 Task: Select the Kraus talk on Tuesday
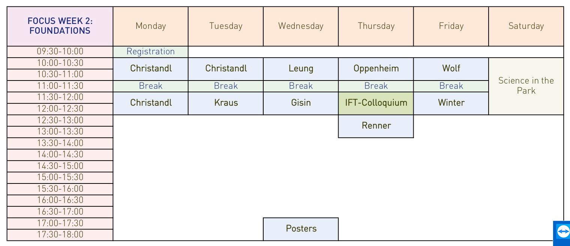[226, 103]
